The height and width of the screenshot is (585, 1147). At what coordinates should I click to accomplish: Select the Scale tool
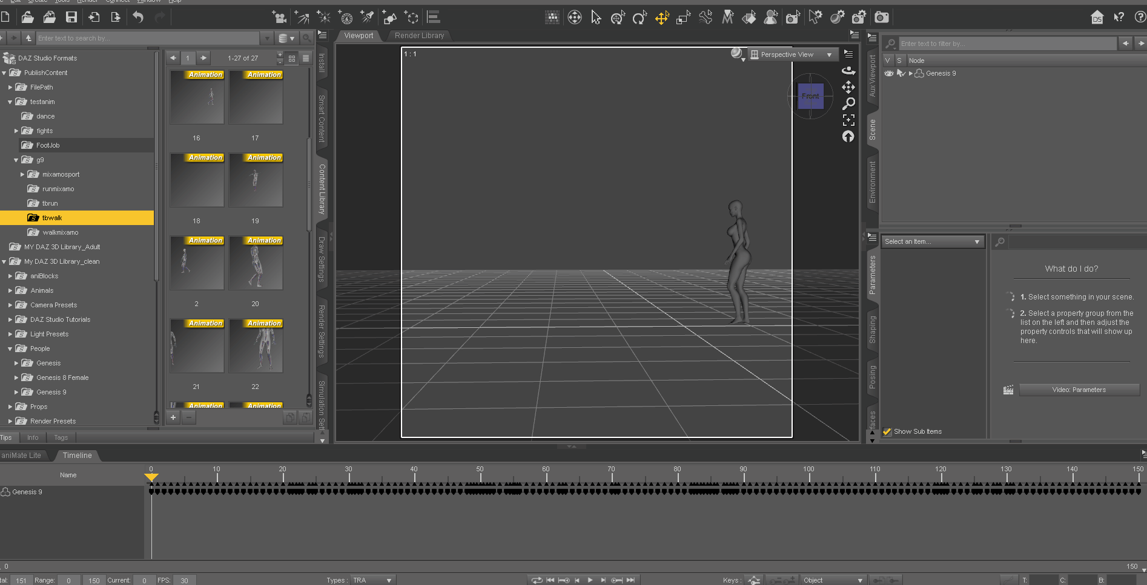coord(683,18)
